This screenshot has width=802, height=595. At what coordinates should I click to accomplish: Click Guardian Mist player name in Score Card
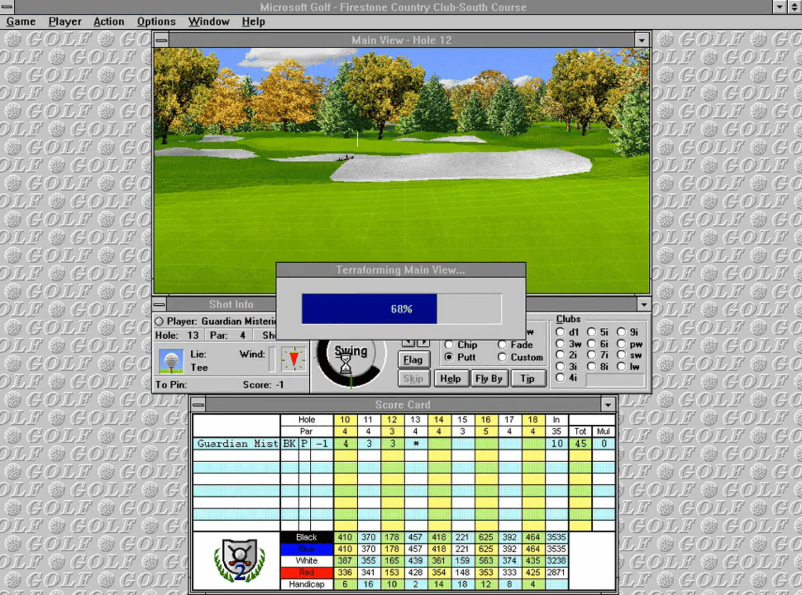click(237, 443)
